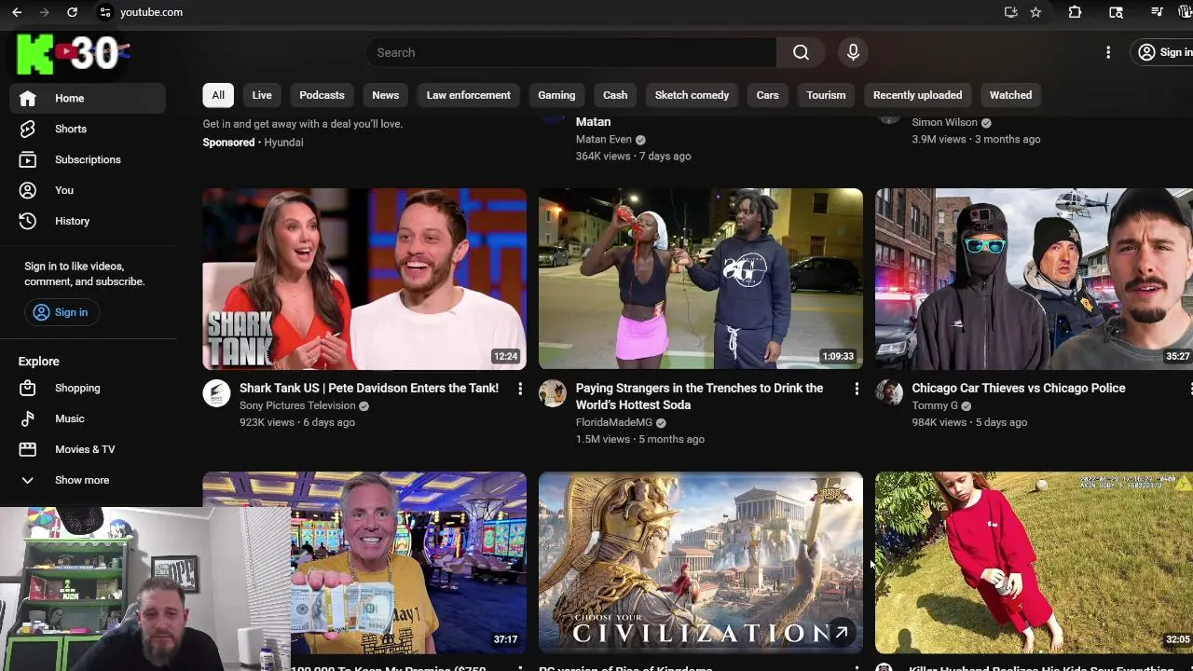
Task: Open Shopping under Explore
Action: tap(88, 388)
